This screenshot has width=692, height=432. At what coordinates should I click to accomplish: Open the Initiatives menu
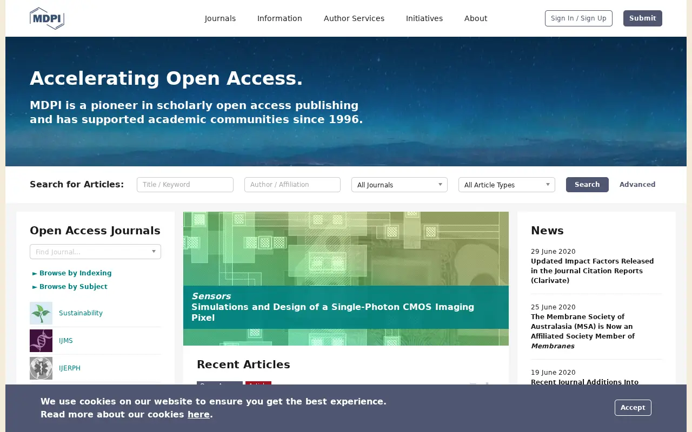tap(424, 18)
